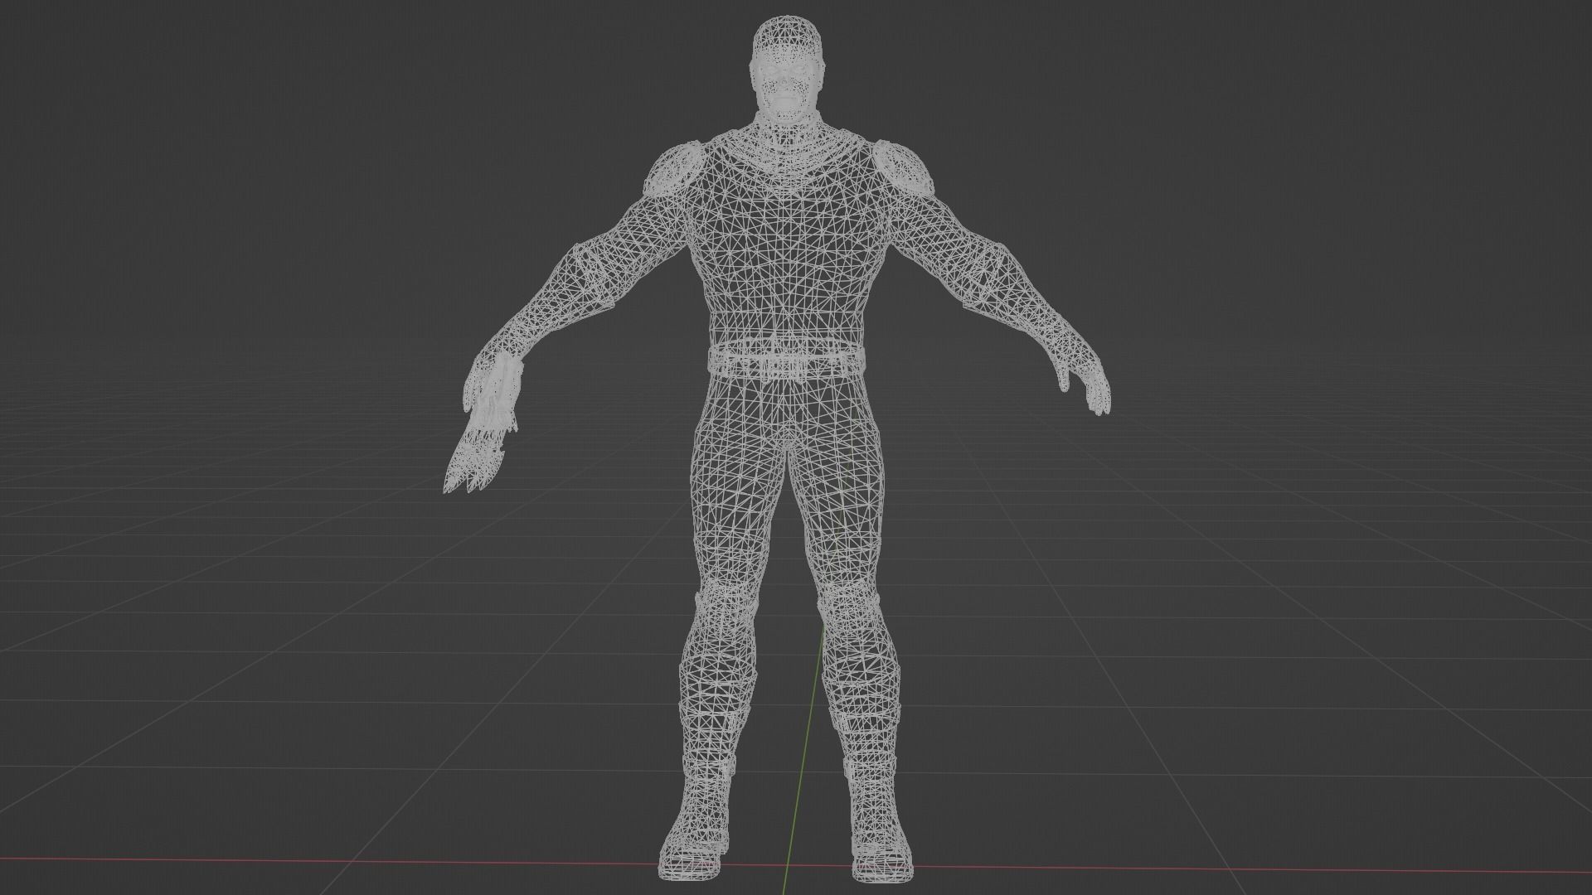Image resolution: width=1592 pixels, height=895 pixels.
Task: Select the character's chest mesh
Action: point(786,236)
